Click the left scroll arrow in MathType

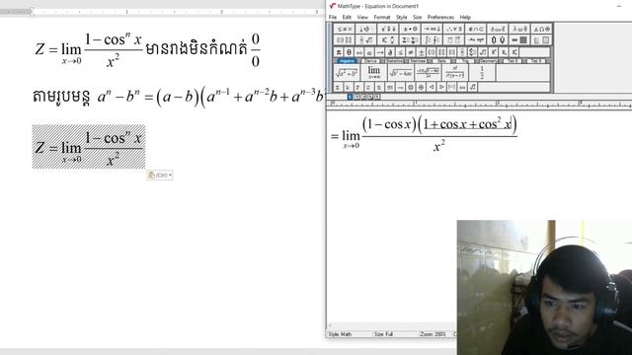click(x=330, y=325)
